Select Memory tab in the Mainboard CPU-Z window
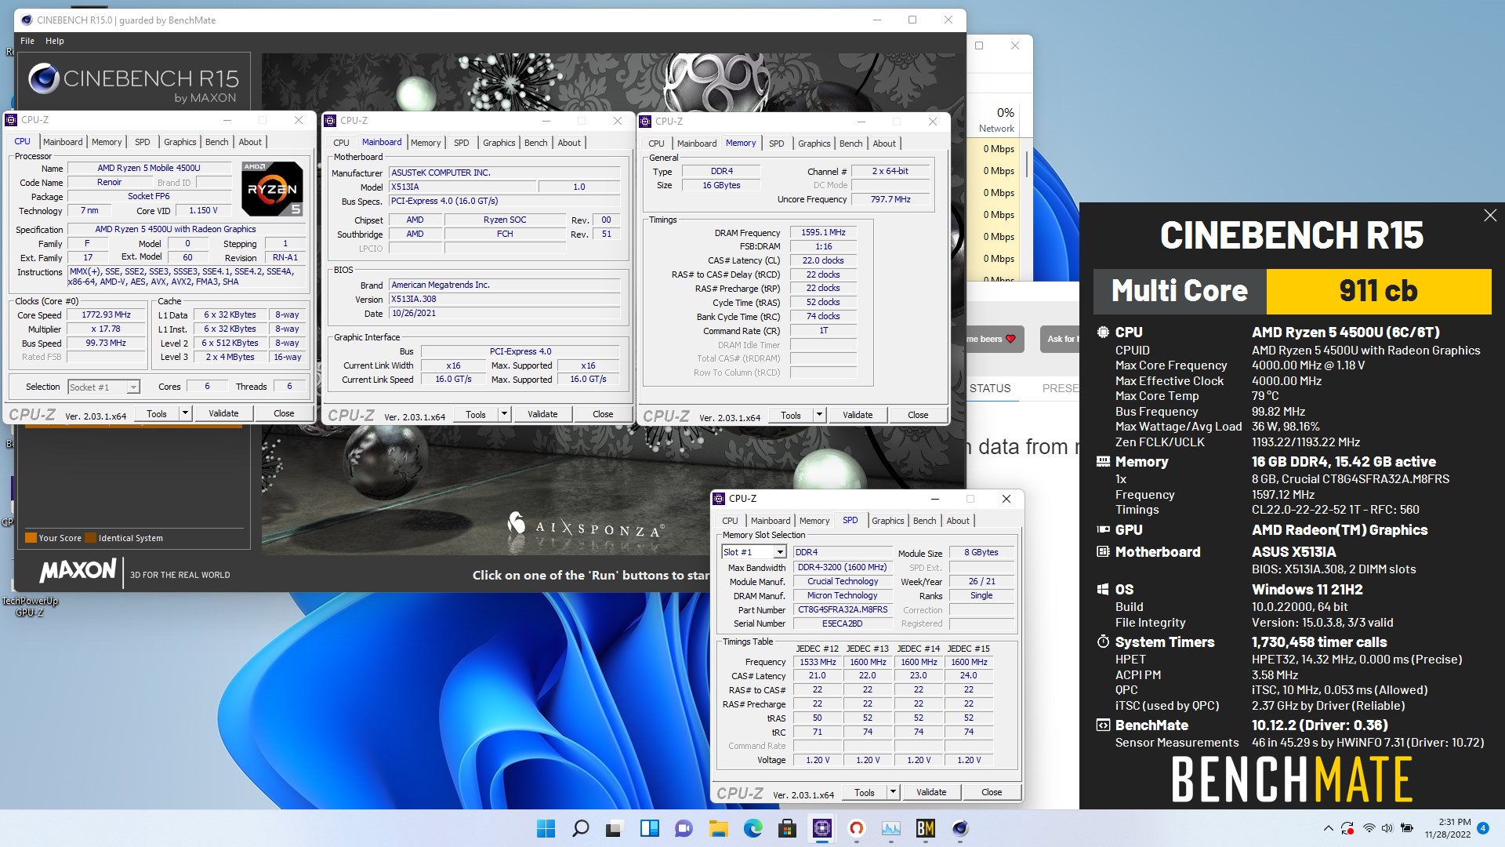1505x847 pixels. coord(426,143)
